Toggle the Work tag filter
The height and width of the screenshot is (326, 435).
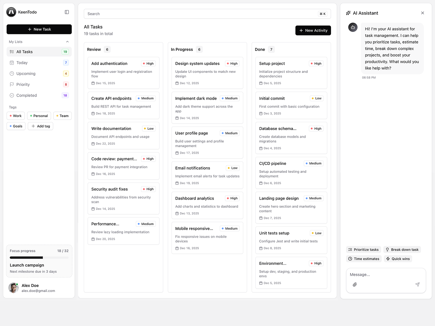pos(15,116)
